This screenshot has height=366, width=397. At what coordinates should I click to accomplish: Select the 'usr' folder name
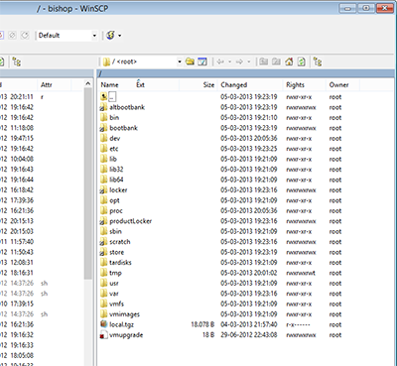tap(114, 284)
